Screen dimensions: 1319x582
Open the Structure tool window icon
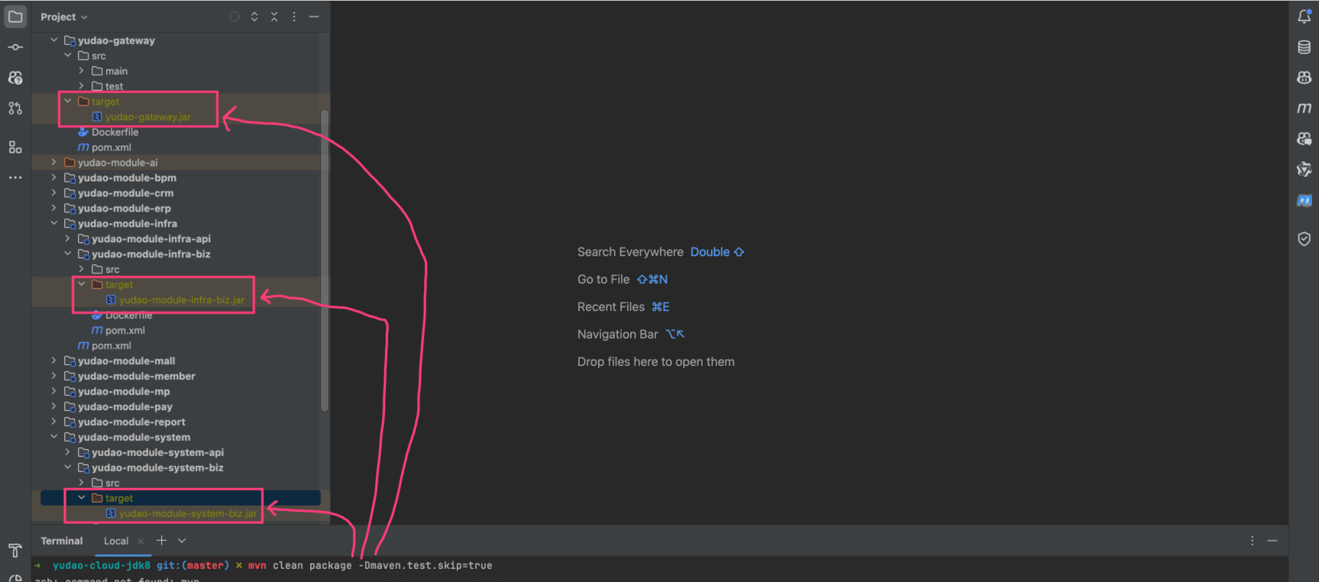[15, 147]
